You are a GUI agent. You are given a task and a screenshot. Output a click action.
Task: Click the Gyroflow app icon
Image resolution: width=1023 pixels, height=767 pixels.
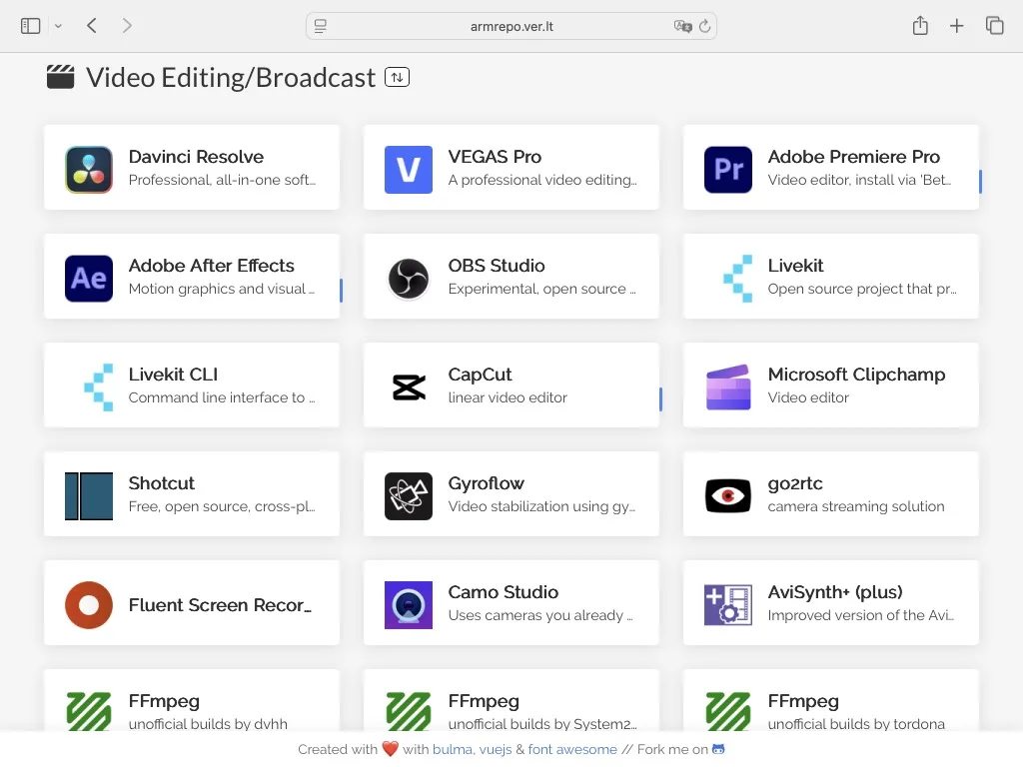click(x=409, y=496)
